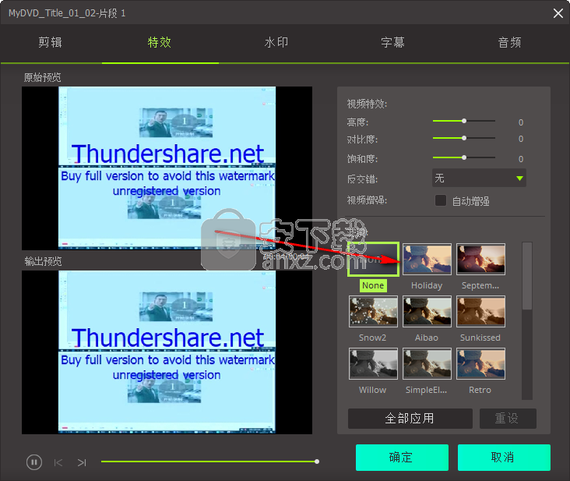Click the 全部应用 button

(x=410, y=419)
